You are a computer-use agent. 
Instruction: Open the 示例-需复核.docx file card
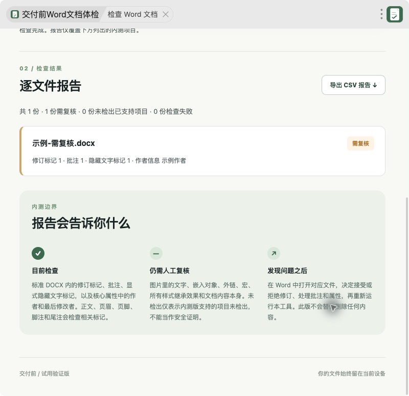pyautogui.click(x=202, y=151)
